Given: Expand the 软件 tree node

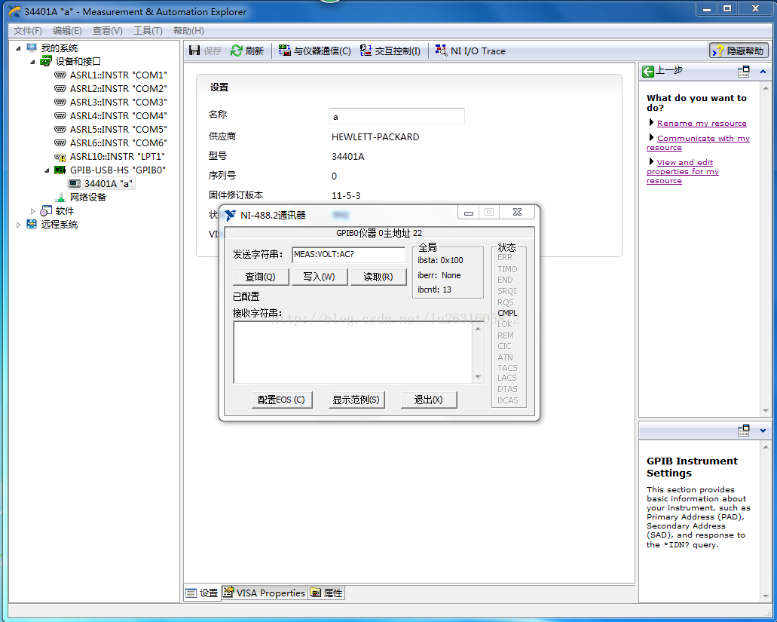Looking at the screenshot, I should pyautogui.click(x=32, y=211).
